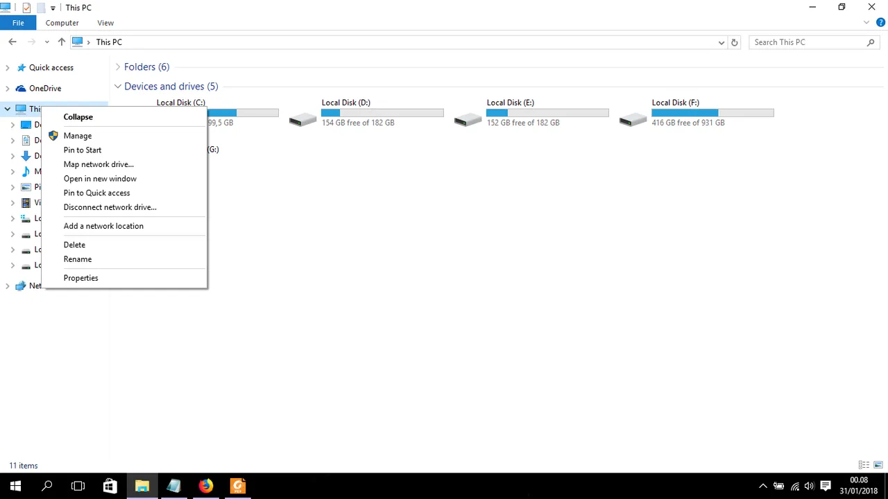Open Properties from the context menu
888x499 pixels.
[x=80, y=278]
